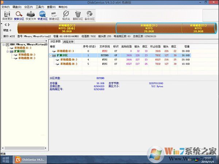Open the 硬盘(D) menu
Image resolution: width=219 pixels, height=164 pixels.
pyautogui.click(x=17, y=7)
